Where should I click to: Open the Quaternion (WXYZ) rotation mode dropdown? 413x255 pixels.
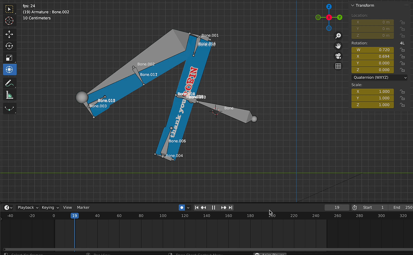coord(379,77)
